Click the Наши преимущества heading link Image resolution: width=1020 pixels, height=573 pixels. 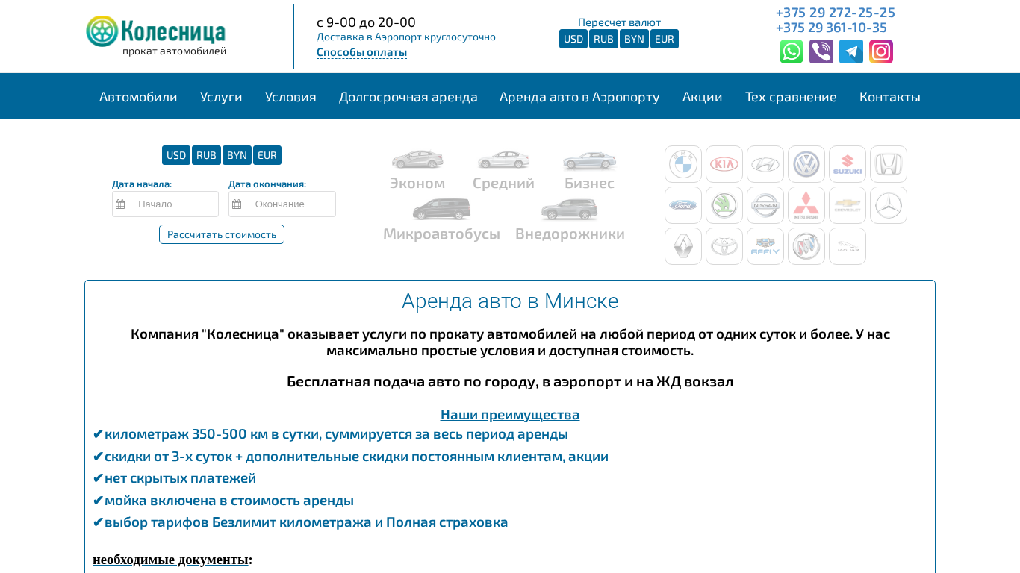pos(510,414)
